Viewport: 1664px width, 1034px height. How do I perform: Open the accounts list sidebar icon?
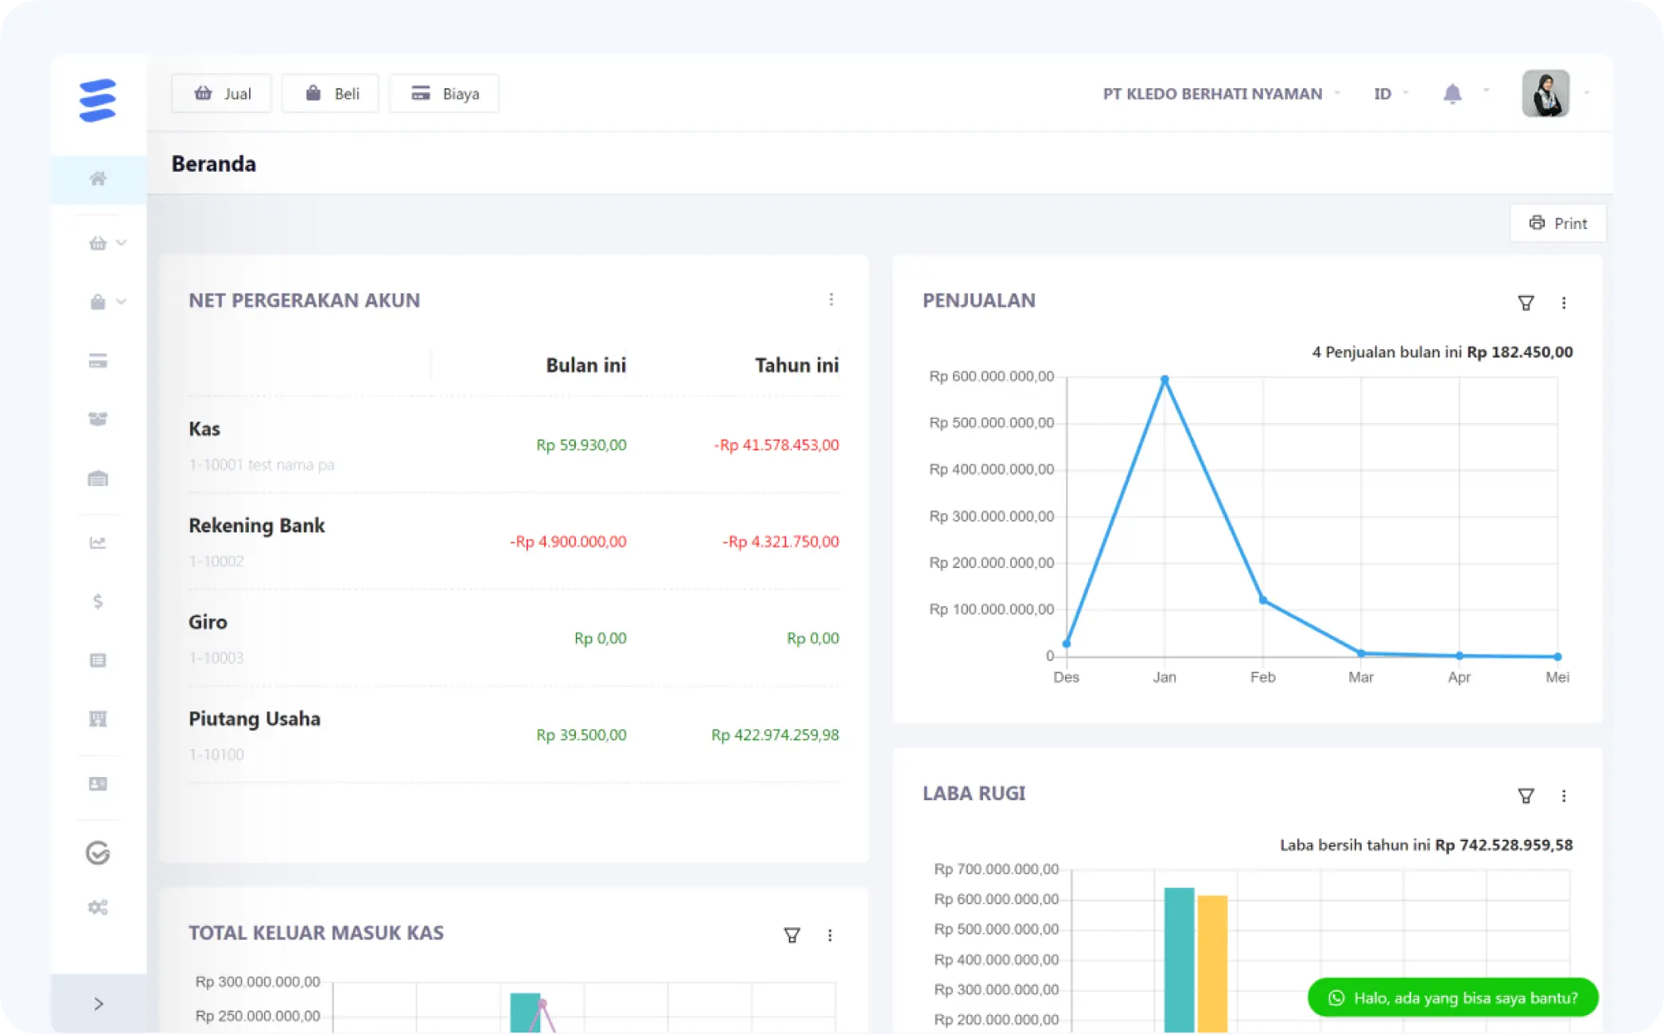coord(98,660)
